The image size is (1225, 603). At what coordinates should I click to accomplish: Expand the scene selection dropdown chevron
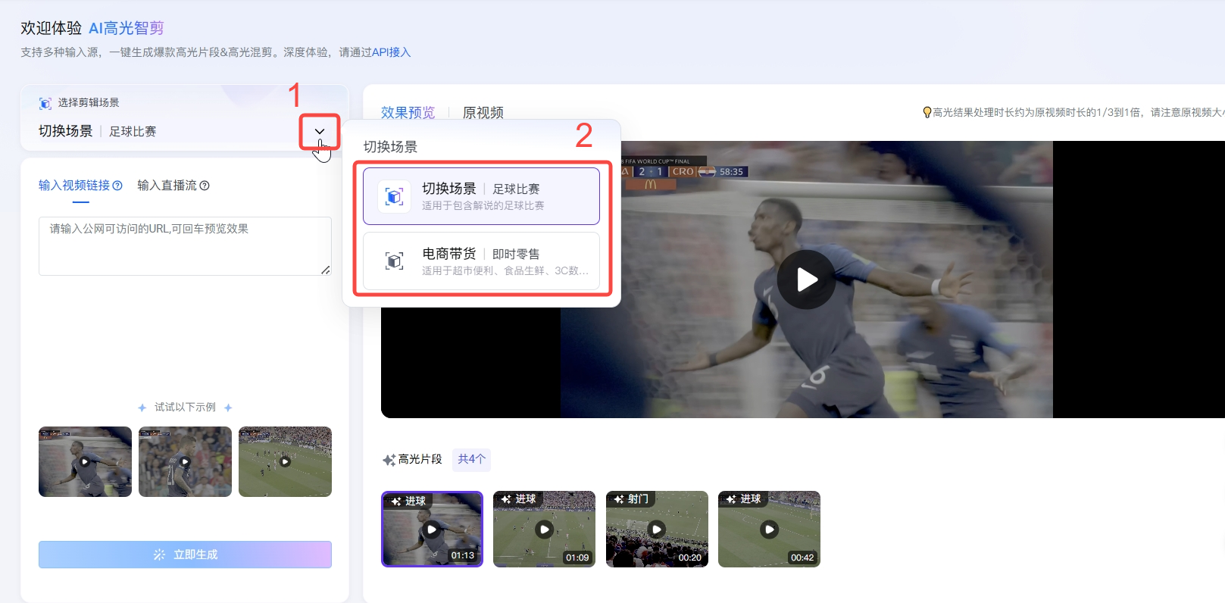tap(319, 132)
